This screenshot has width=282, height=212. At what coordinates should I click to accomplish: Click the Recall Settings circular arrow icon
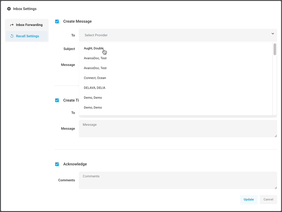point(12,36)
